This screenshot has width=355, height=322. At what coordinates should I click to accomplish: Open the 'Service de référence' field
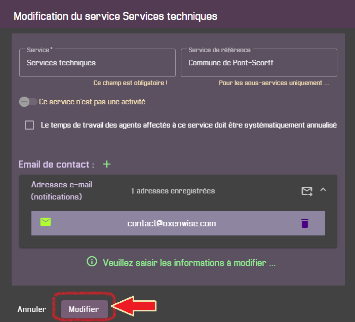pos(258,63)
